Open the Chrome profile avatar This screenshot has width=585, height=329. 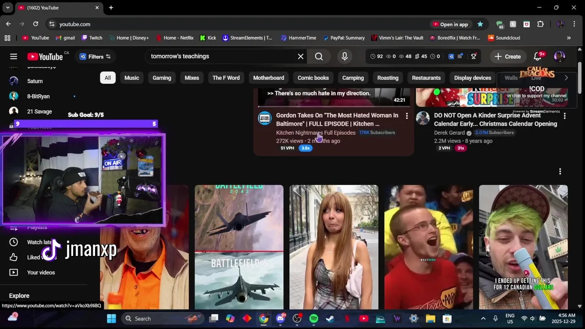pos(561,24)
